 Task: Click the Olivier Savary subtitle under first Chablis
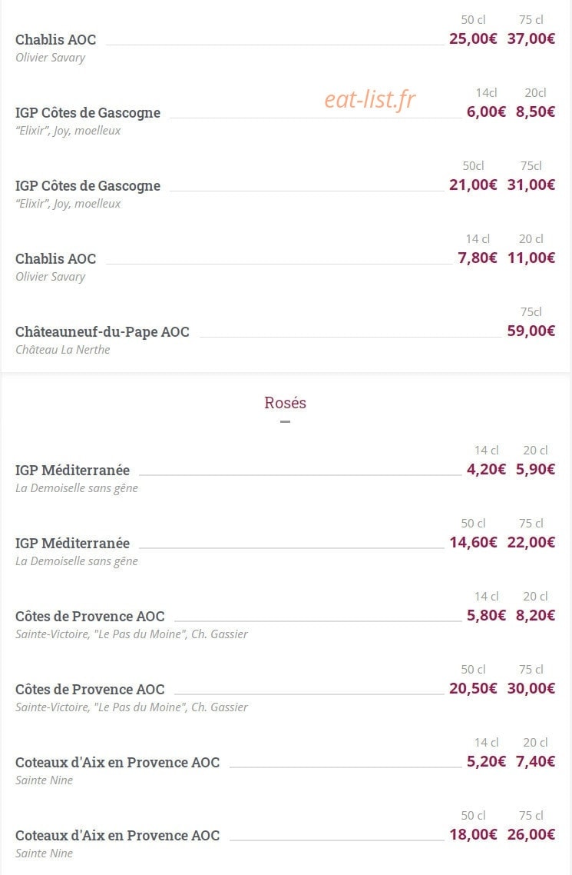click(50, 58)
